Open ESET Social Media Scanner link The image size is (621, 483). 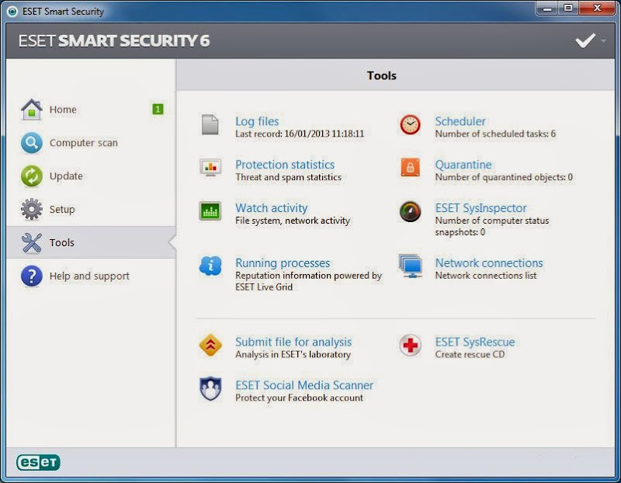(x=304, y=384)
